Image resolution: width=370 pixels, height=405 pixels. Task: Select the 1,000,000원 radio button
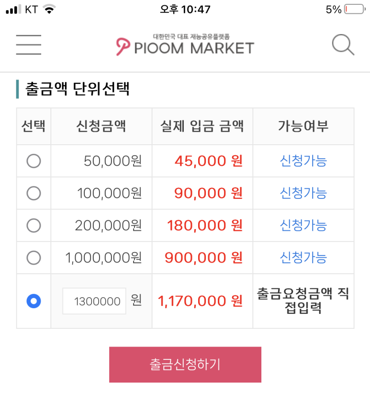point(34,258)
